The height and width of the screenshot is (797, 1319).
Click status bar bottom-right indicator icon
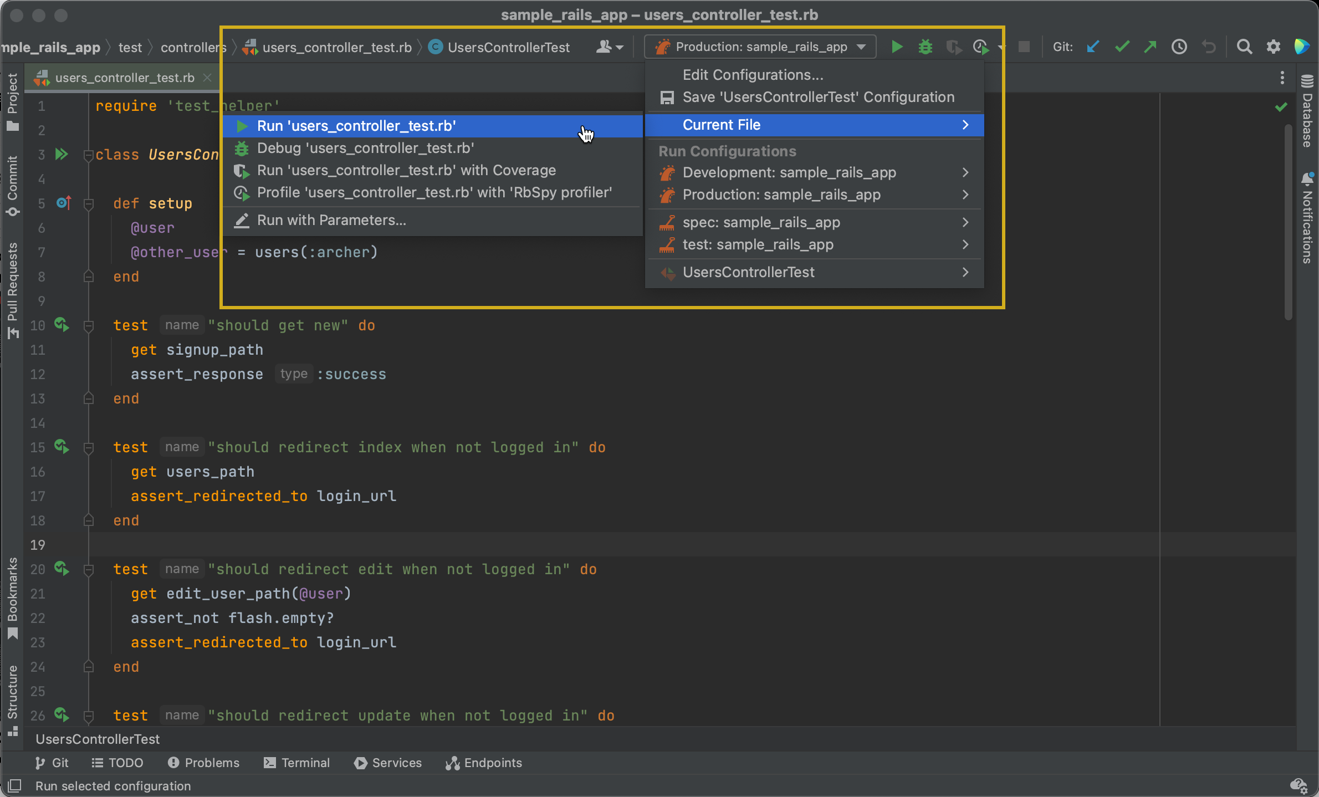pos(1298,786)
